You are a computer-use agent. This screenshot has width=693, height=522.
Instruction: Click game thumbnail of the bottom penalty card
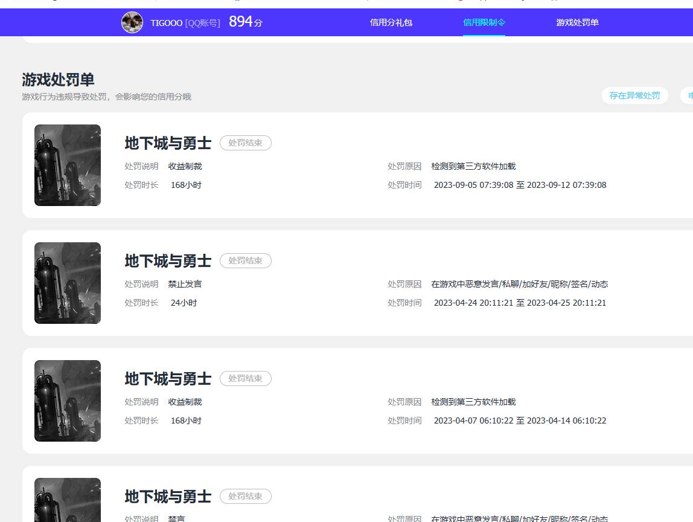[x=68, y=500]
